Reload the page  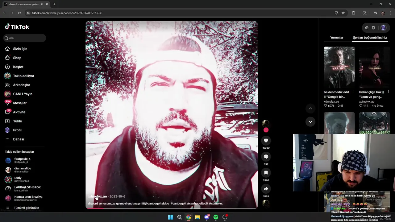click(19, 13)
